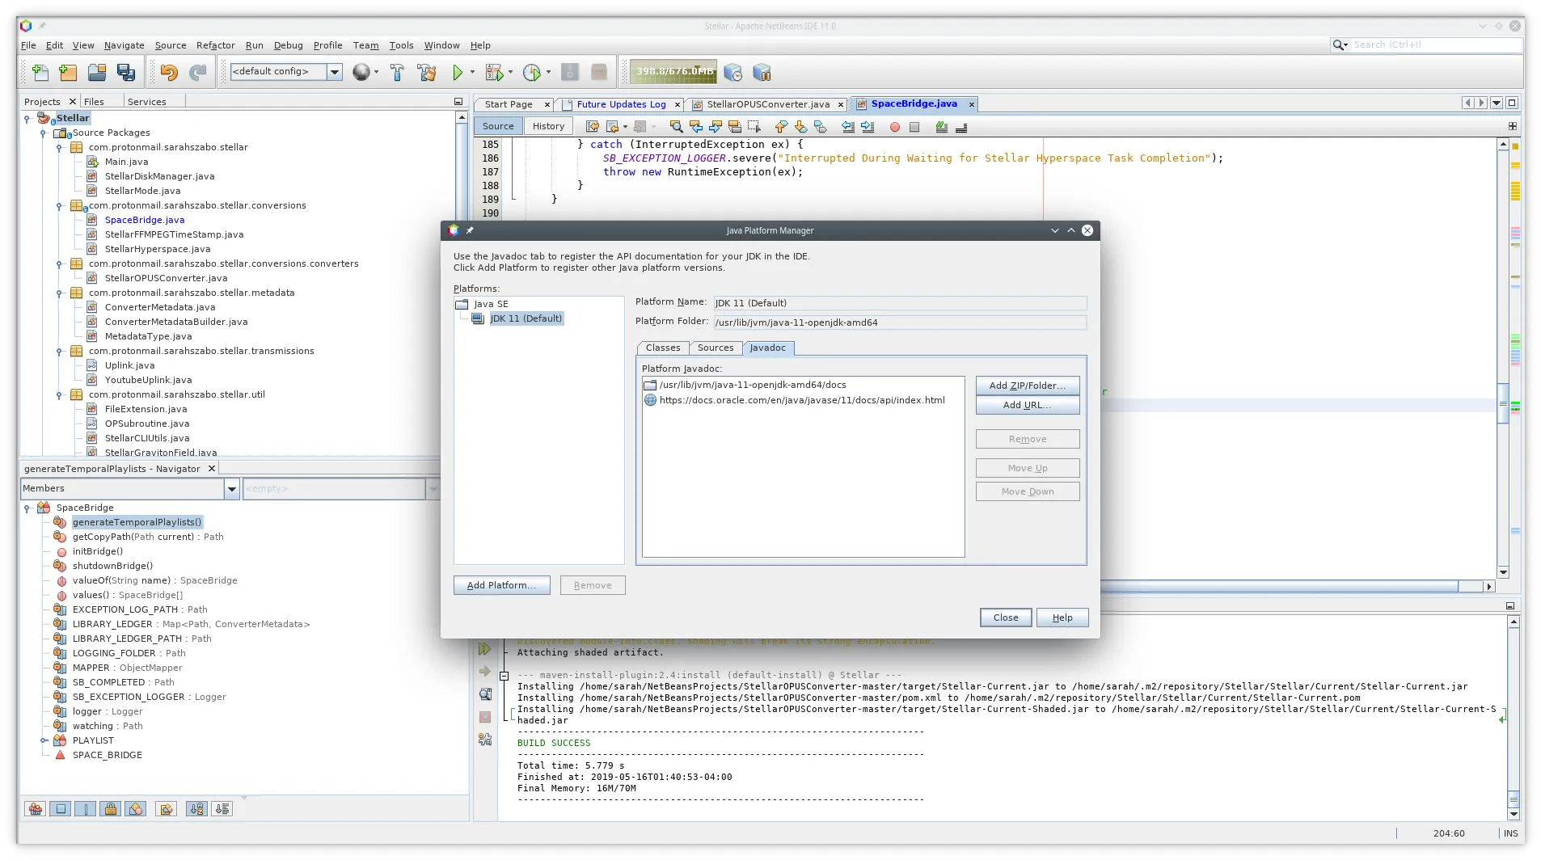The image size is (1541, 860).
Task: Click the Save All icon
Action: tap(126, 73)
